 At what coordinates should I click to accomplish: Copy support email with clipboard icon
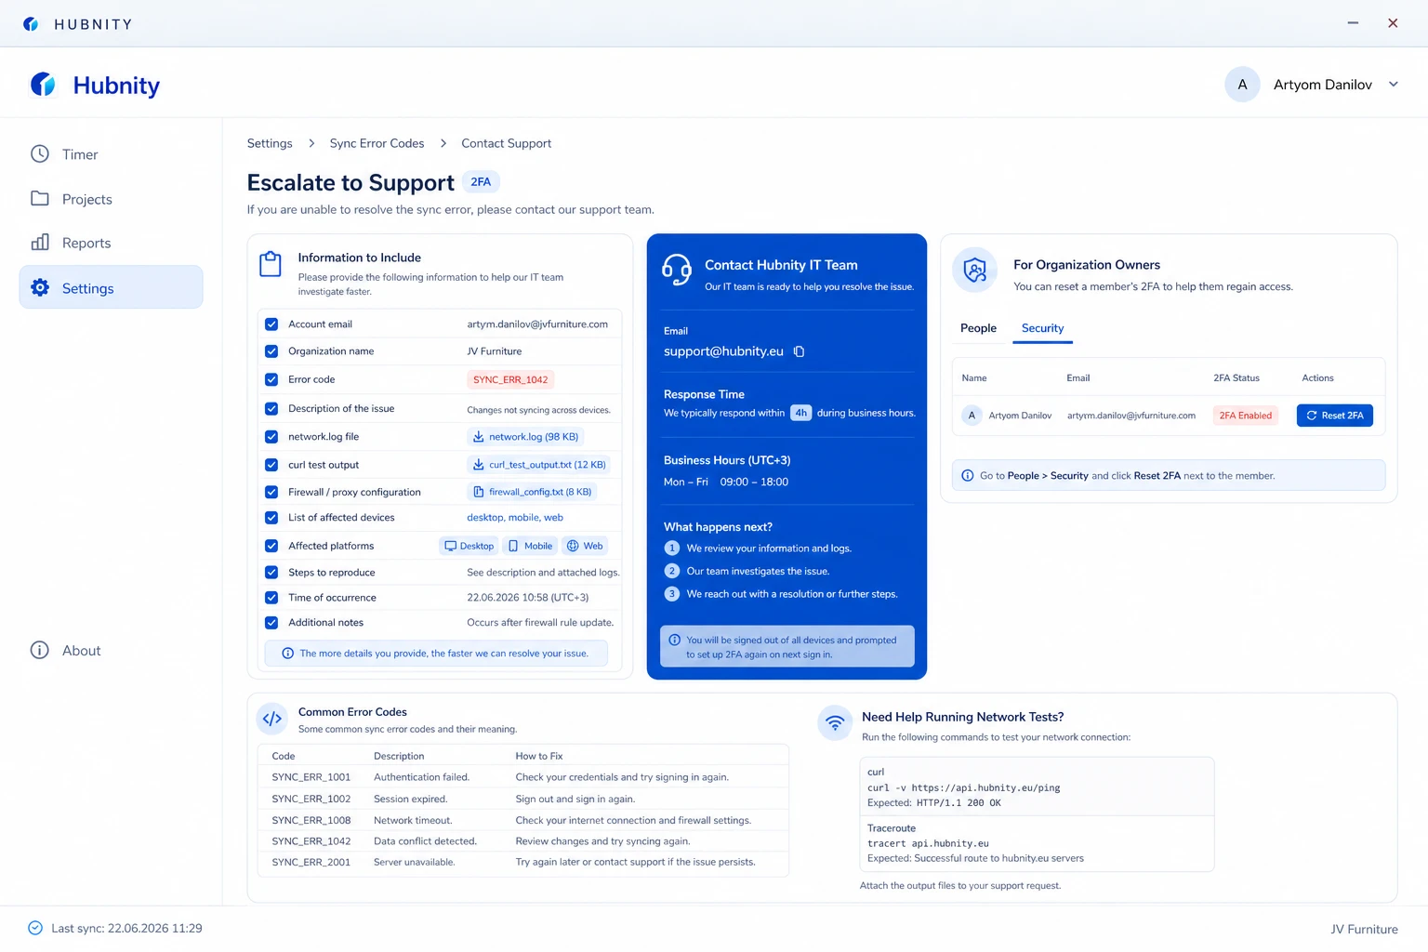click(x=799, y=351)
